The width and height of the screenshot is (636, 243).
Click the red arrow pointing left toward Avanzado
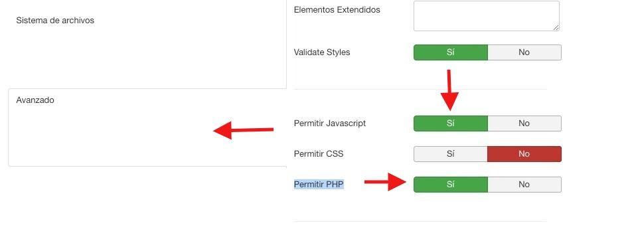(x=243, y=130)
